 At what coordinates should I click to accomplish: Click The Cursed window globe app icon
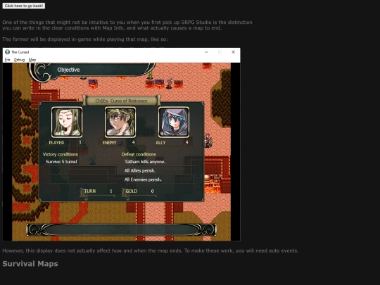click(8, 52)
